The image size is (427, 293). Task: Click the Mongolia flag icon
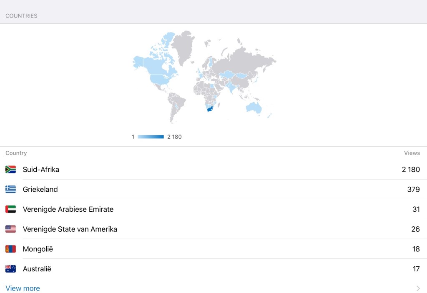[x=10, y=249]
